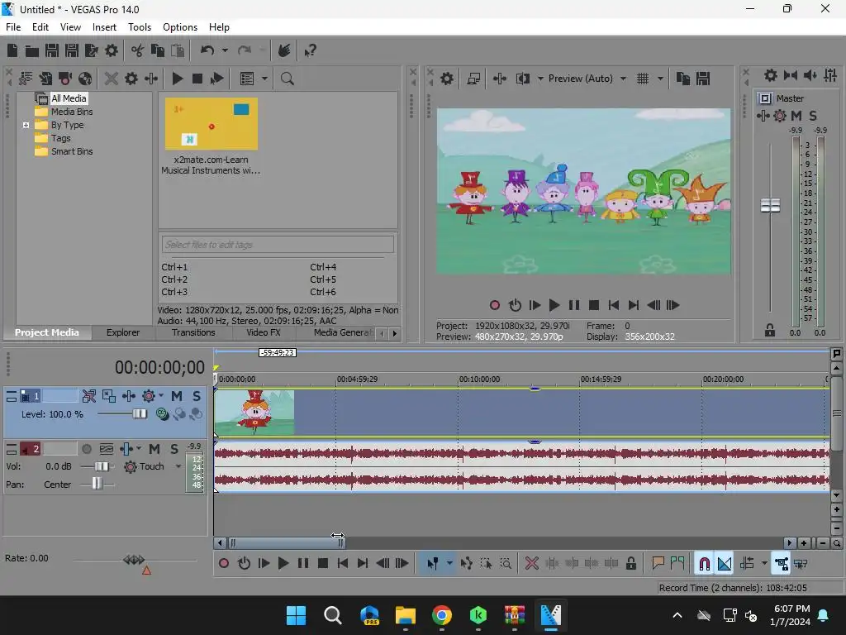The image size is (846, 635).
Task: Solo audio track 2
Action: pos(174,449)
